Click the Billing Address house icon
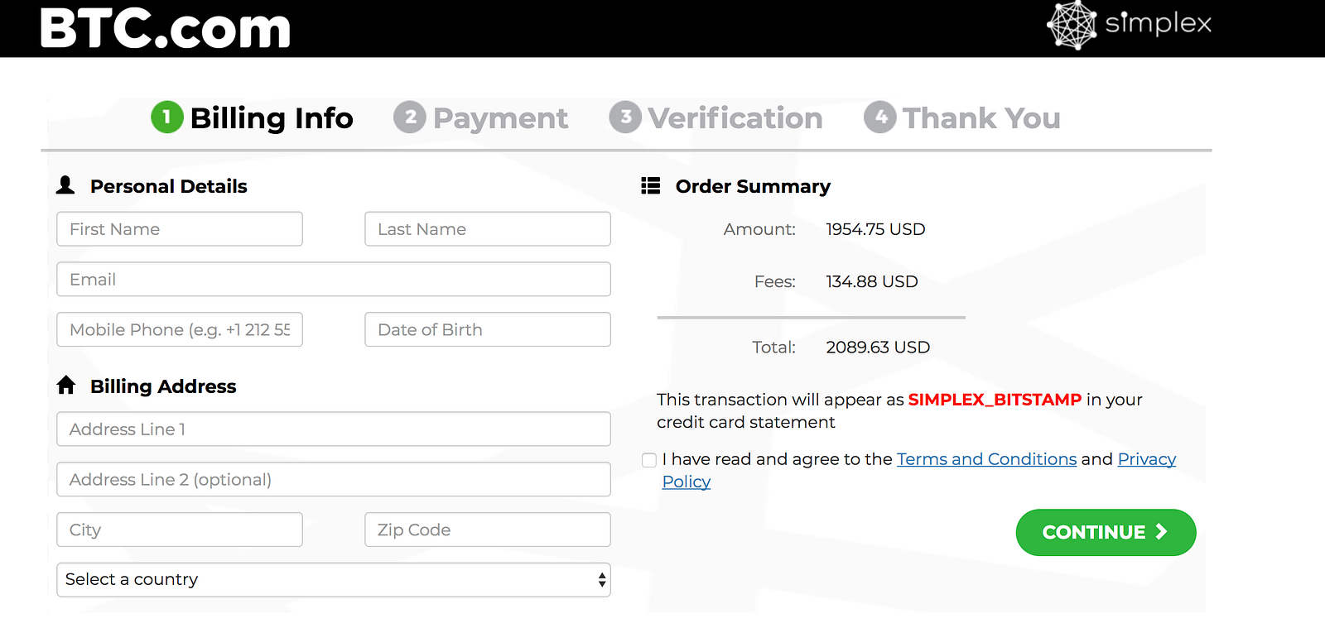 coord(66,386)
